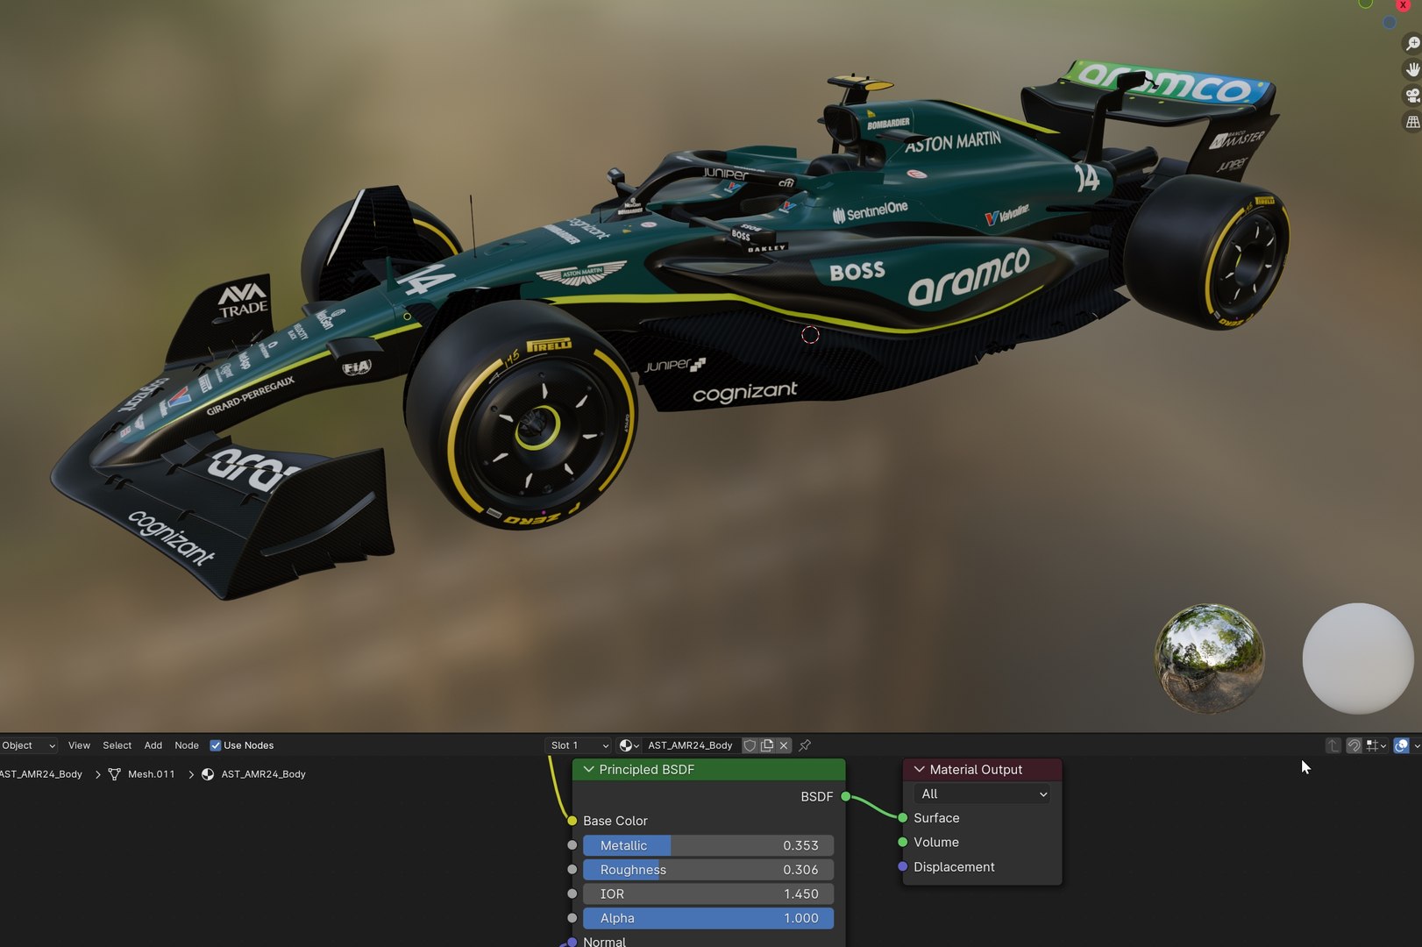1422x947 pixels.
Task: Click the IOR value field 1.450
Action: pos(708,894)
